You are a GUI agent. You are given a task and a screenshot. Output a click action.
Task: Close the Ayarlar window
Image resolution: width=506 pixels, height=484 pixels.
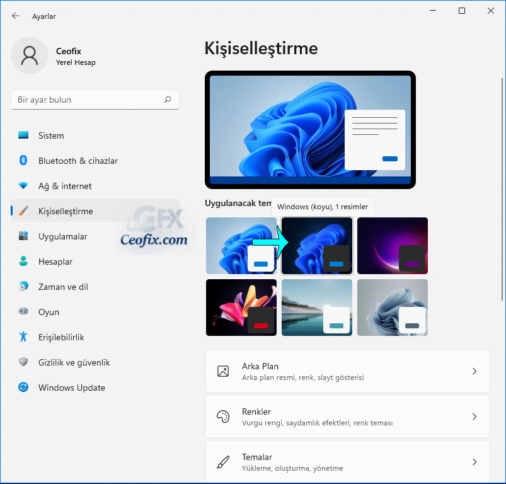click(491, 11)
